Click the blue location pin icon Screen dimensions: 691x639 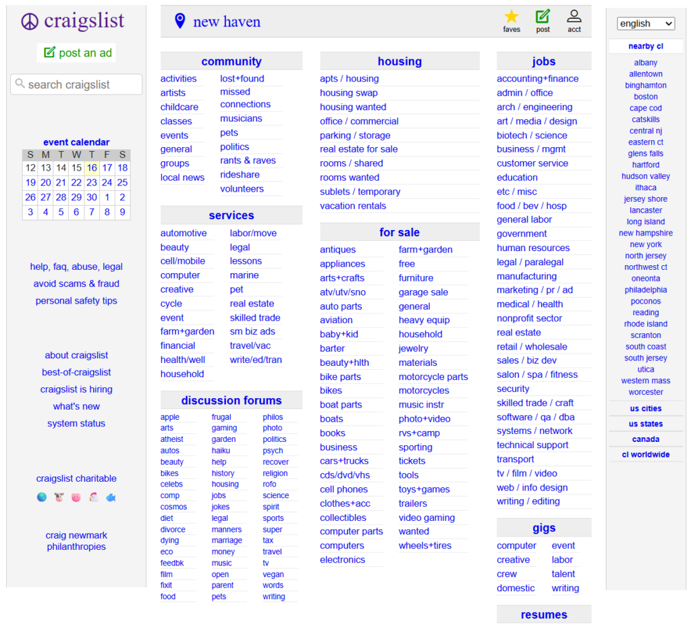(x=179, y=22)
